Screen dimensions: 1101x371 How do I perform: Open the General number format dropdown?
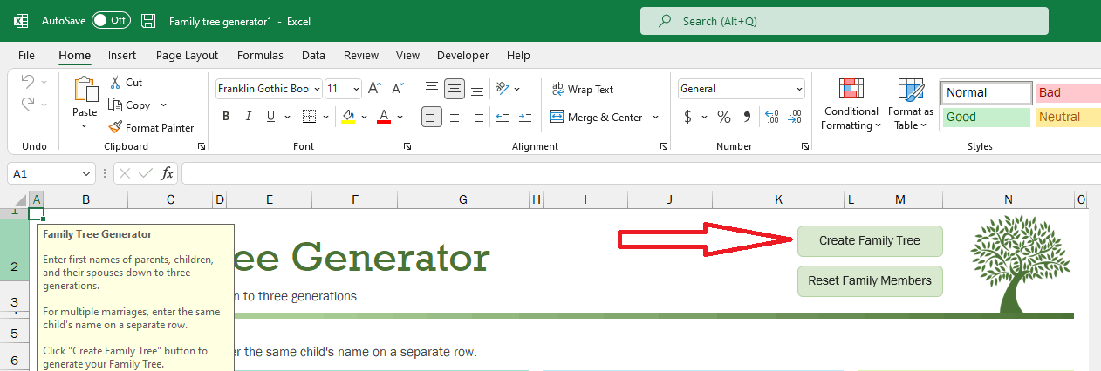799,89
